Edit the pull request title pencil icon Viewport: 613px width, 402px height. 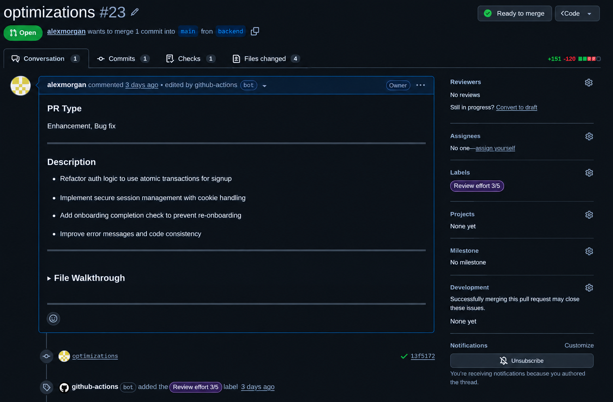coord(135,12)
